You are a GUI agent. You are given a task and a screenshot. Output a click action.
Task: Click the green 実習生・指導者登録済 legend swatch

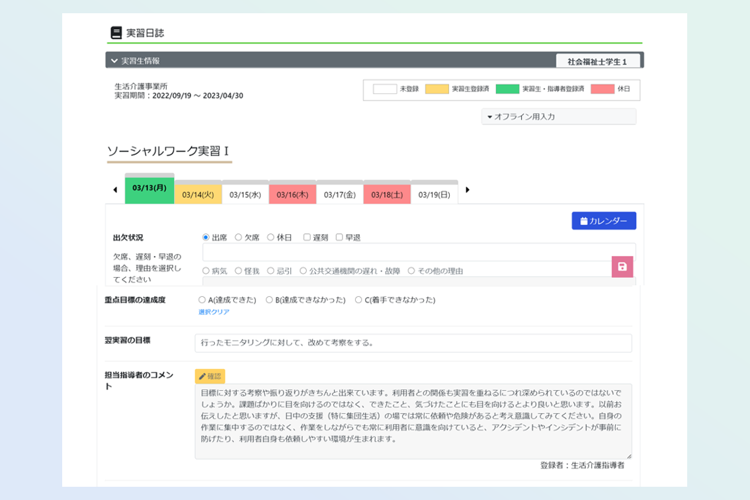[507, 89]
